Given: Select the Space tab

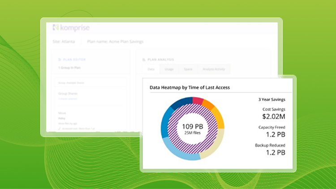Looking at the screenshot, I should (x=188, y=69).
